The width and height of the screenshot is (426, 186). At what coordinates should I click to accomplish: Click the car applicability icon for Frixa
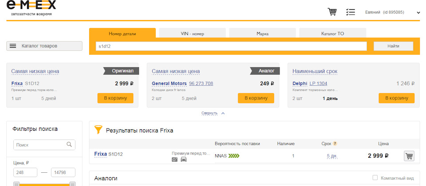(184, 159)
